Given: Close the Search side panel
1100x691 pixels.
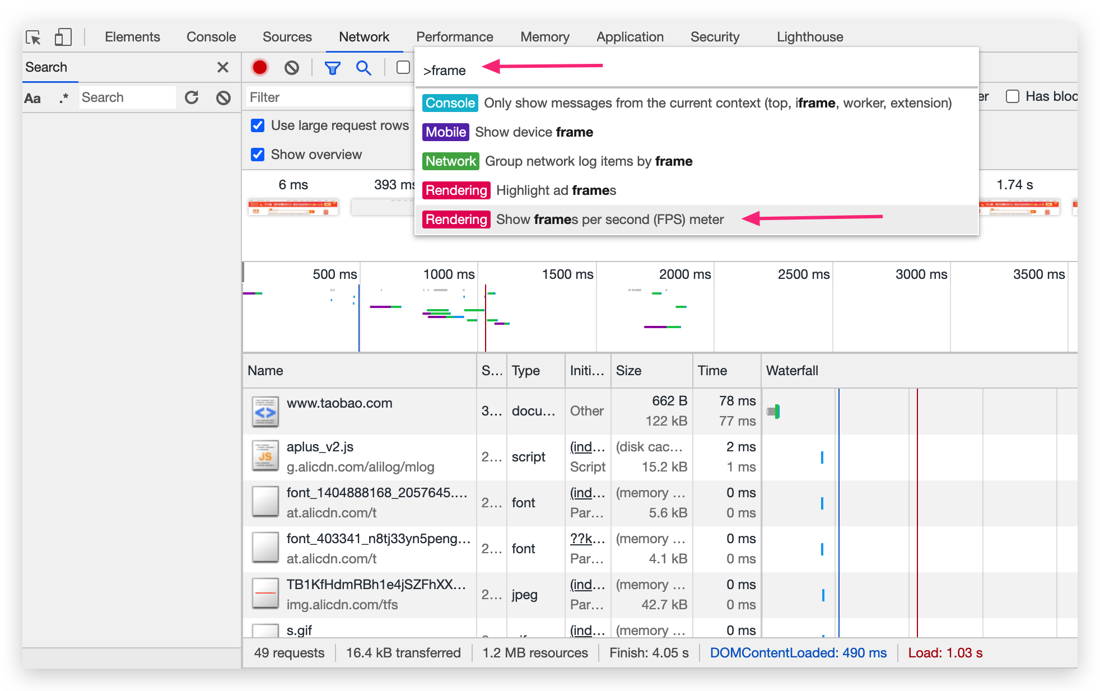Looking at the screenshot, I should coord(222,67).
